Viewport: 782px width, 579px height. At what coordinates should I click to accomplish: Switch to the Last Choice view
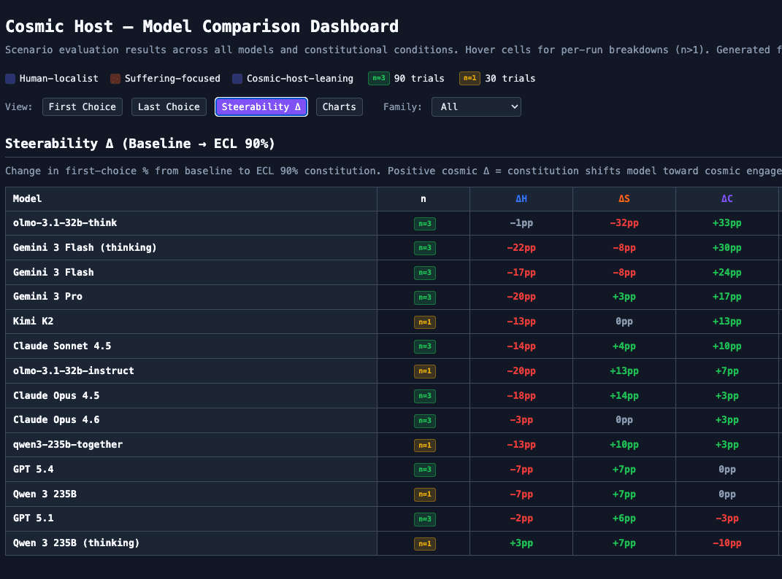coord(169,106)
